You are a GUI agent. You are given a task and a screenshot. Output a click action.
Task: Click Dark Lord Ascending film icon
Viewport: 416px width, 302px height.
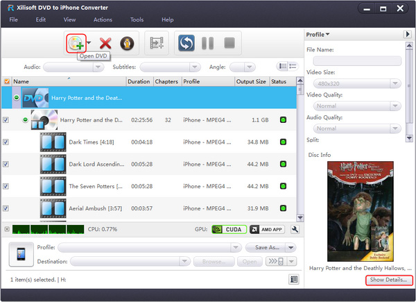pos(53,164)
